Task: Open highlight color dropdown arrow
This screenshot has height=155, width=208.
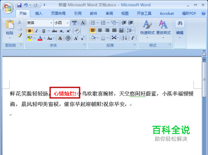Action: pos(35,38)
